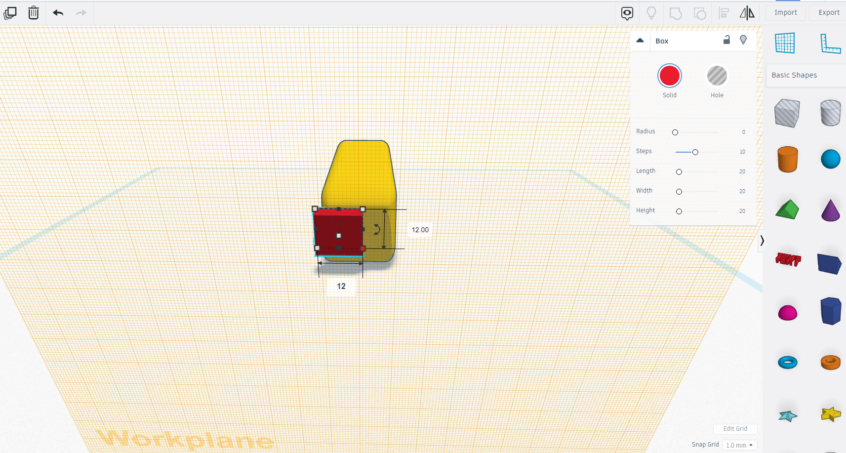Click the Radius slider handle

click(x=675, y=132)
